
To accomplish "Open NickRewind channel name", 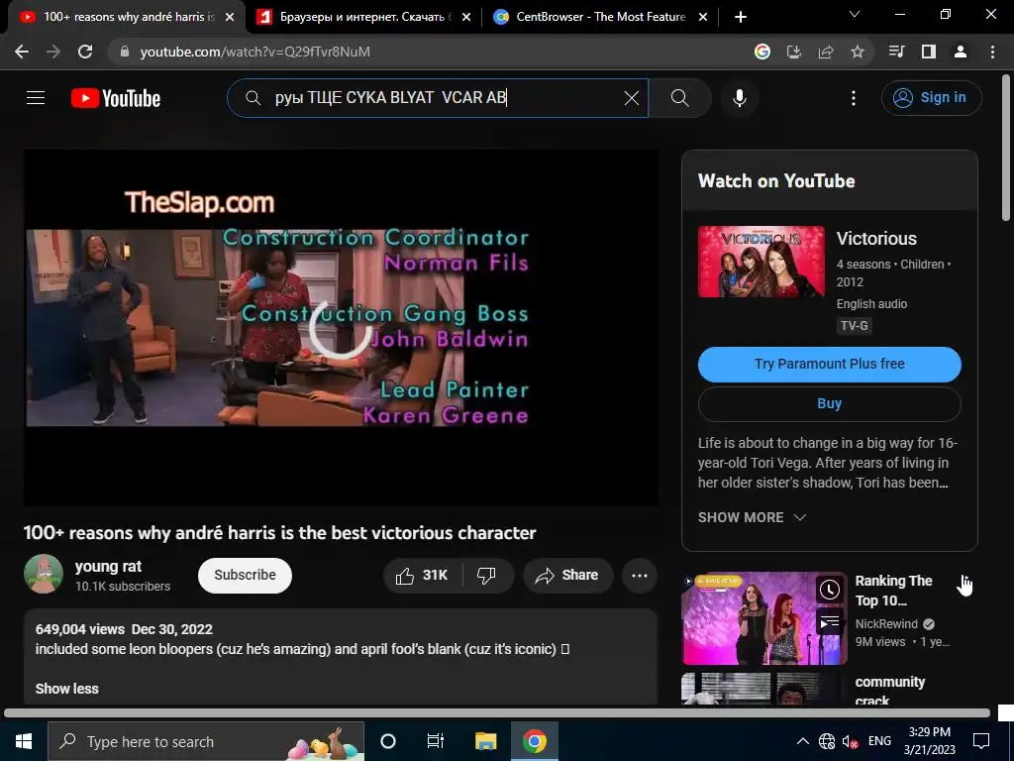I will (x=886, y=624).
